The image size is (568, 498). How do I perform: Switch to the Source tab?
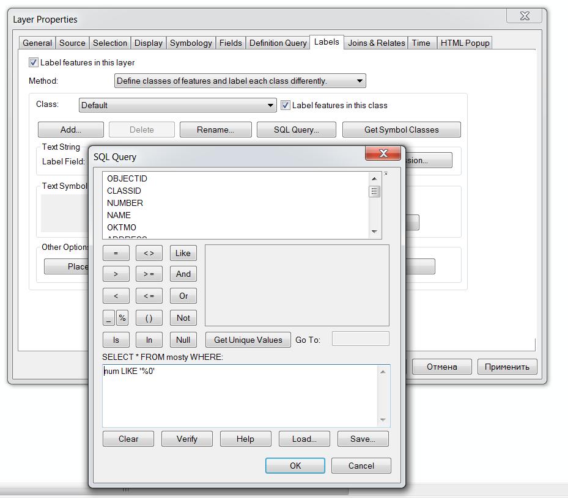[72, 43]
